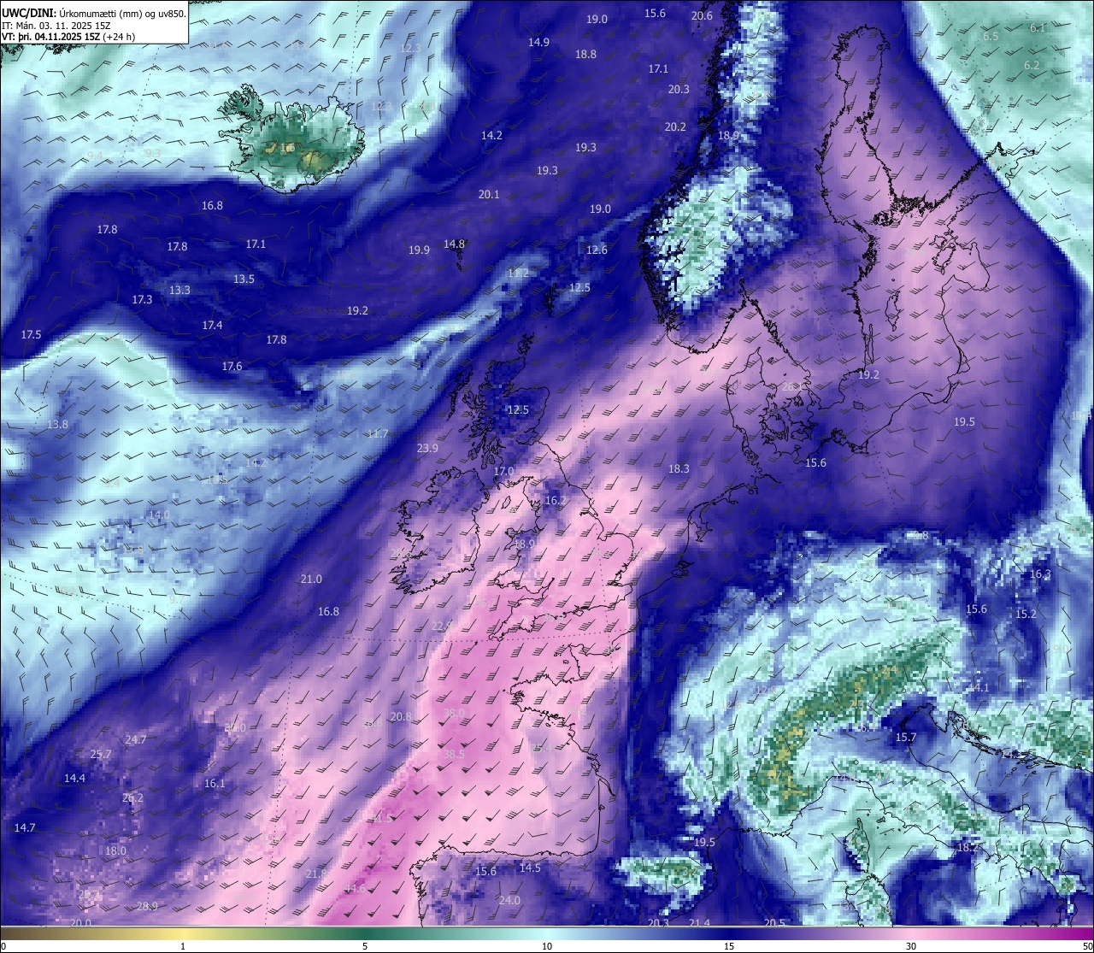Click the 12.6 value label
This screenshot has width=1094, height=953.
pyautogui.click(x=597, y=250)
